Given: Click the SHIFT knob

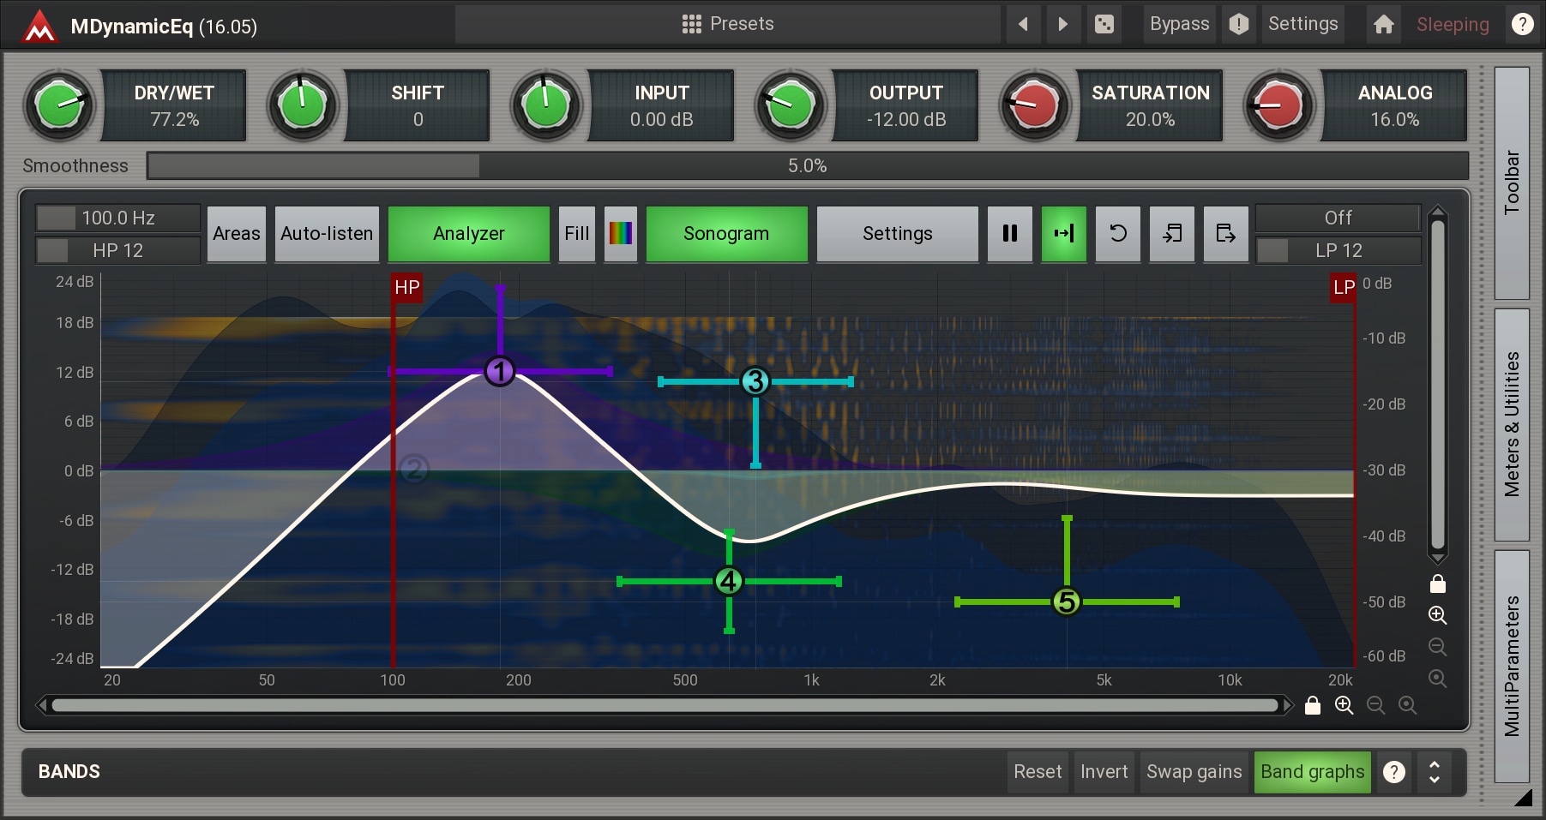Looking at the screenshot, I should pyautogui.click(x=303, y=105).
